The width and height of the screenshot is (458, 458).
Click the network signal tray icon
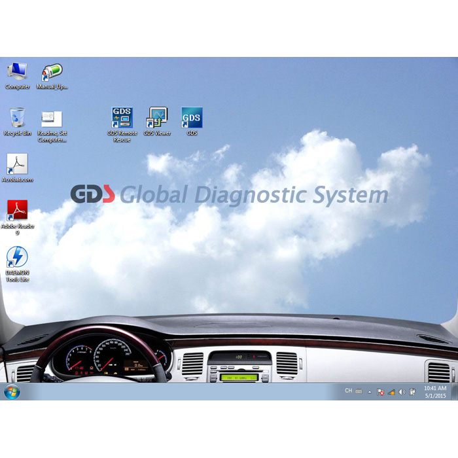coord(391,392)
